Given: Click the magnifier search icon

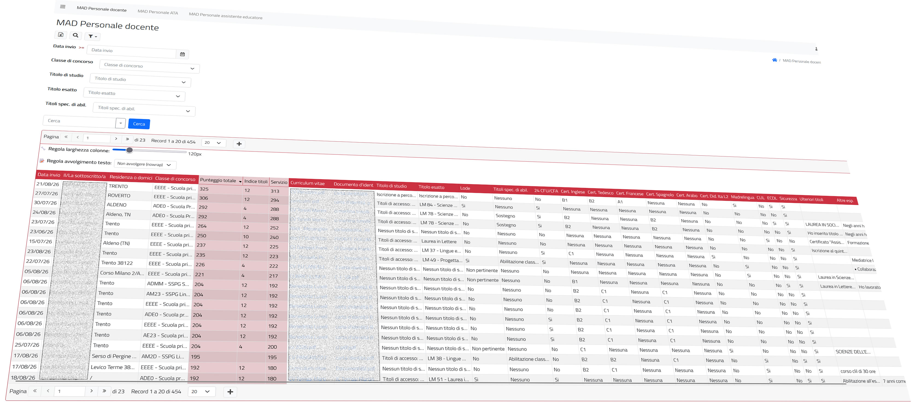Looking at the screenshot, I should [x=75, y=35].
